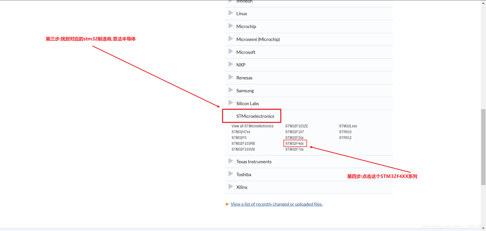This screenshot has width=486, height=231.
Task: Open the STR910 link
Action: [345, 132]
